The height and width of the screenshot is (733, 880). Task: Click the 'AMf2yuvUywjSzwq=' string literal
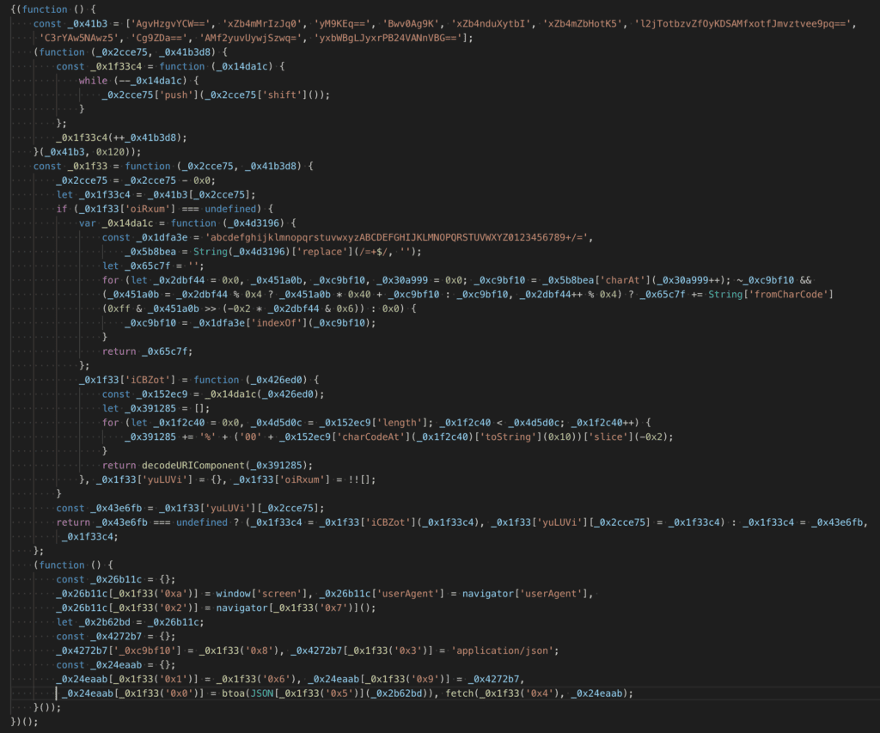pos(251,38)
